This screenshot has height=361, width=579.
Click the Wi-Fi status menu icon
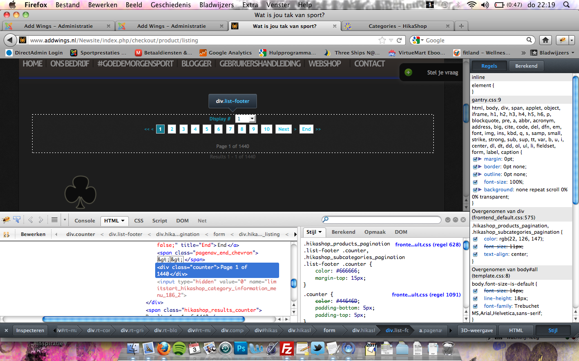(472, 5)
